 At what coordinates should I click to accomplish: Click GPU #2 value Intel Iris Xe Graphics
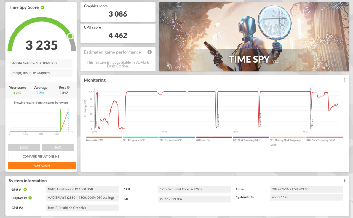tap(82, 208)
